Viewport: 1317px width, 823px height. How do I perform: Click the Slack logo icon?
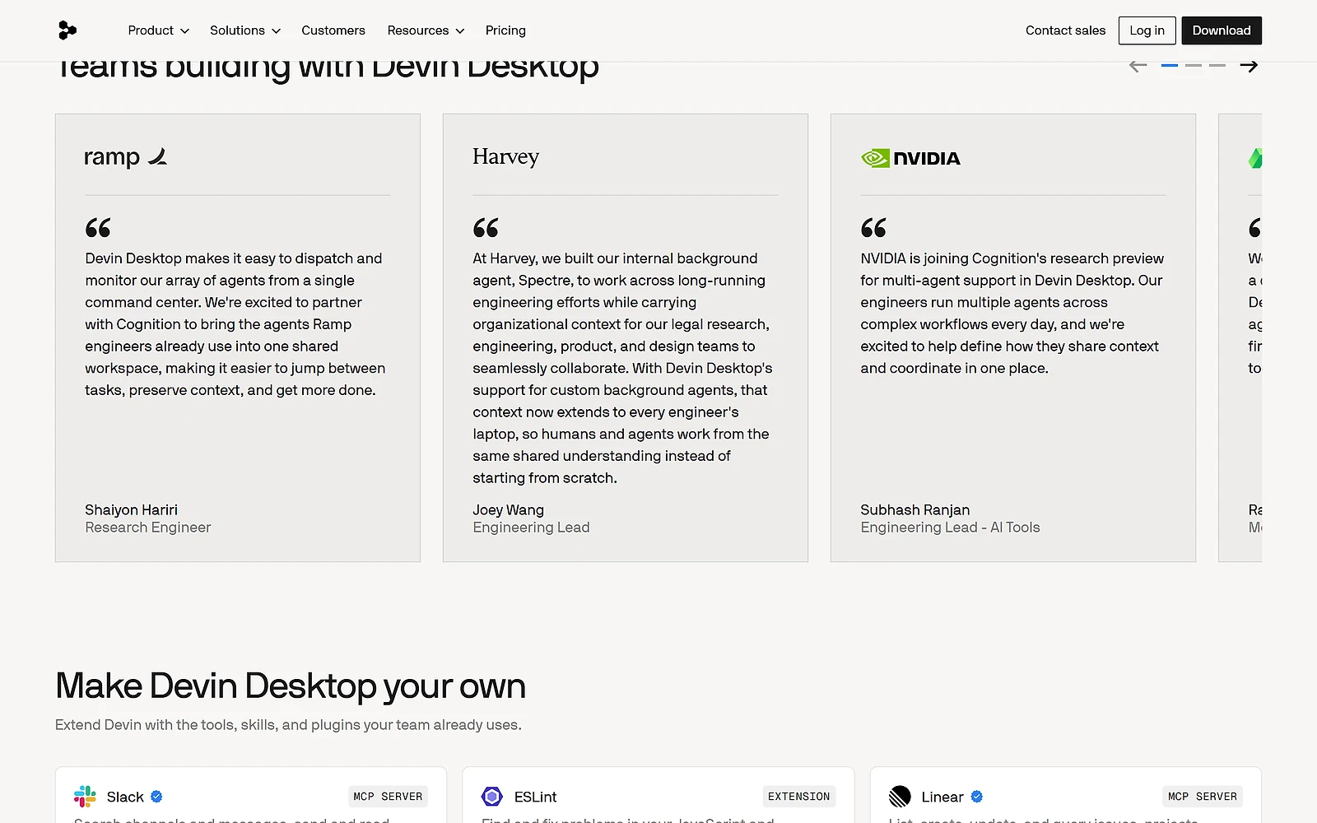(85, 797)
